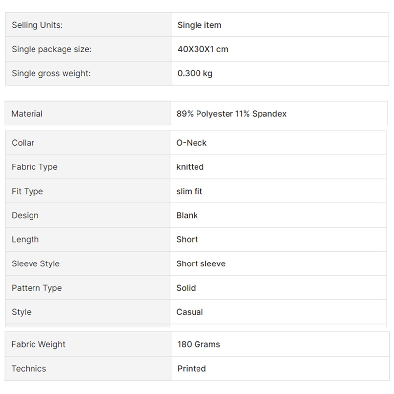
Task: Select the "40X30X1 cm" package size value
Action: tap(202, 49)
